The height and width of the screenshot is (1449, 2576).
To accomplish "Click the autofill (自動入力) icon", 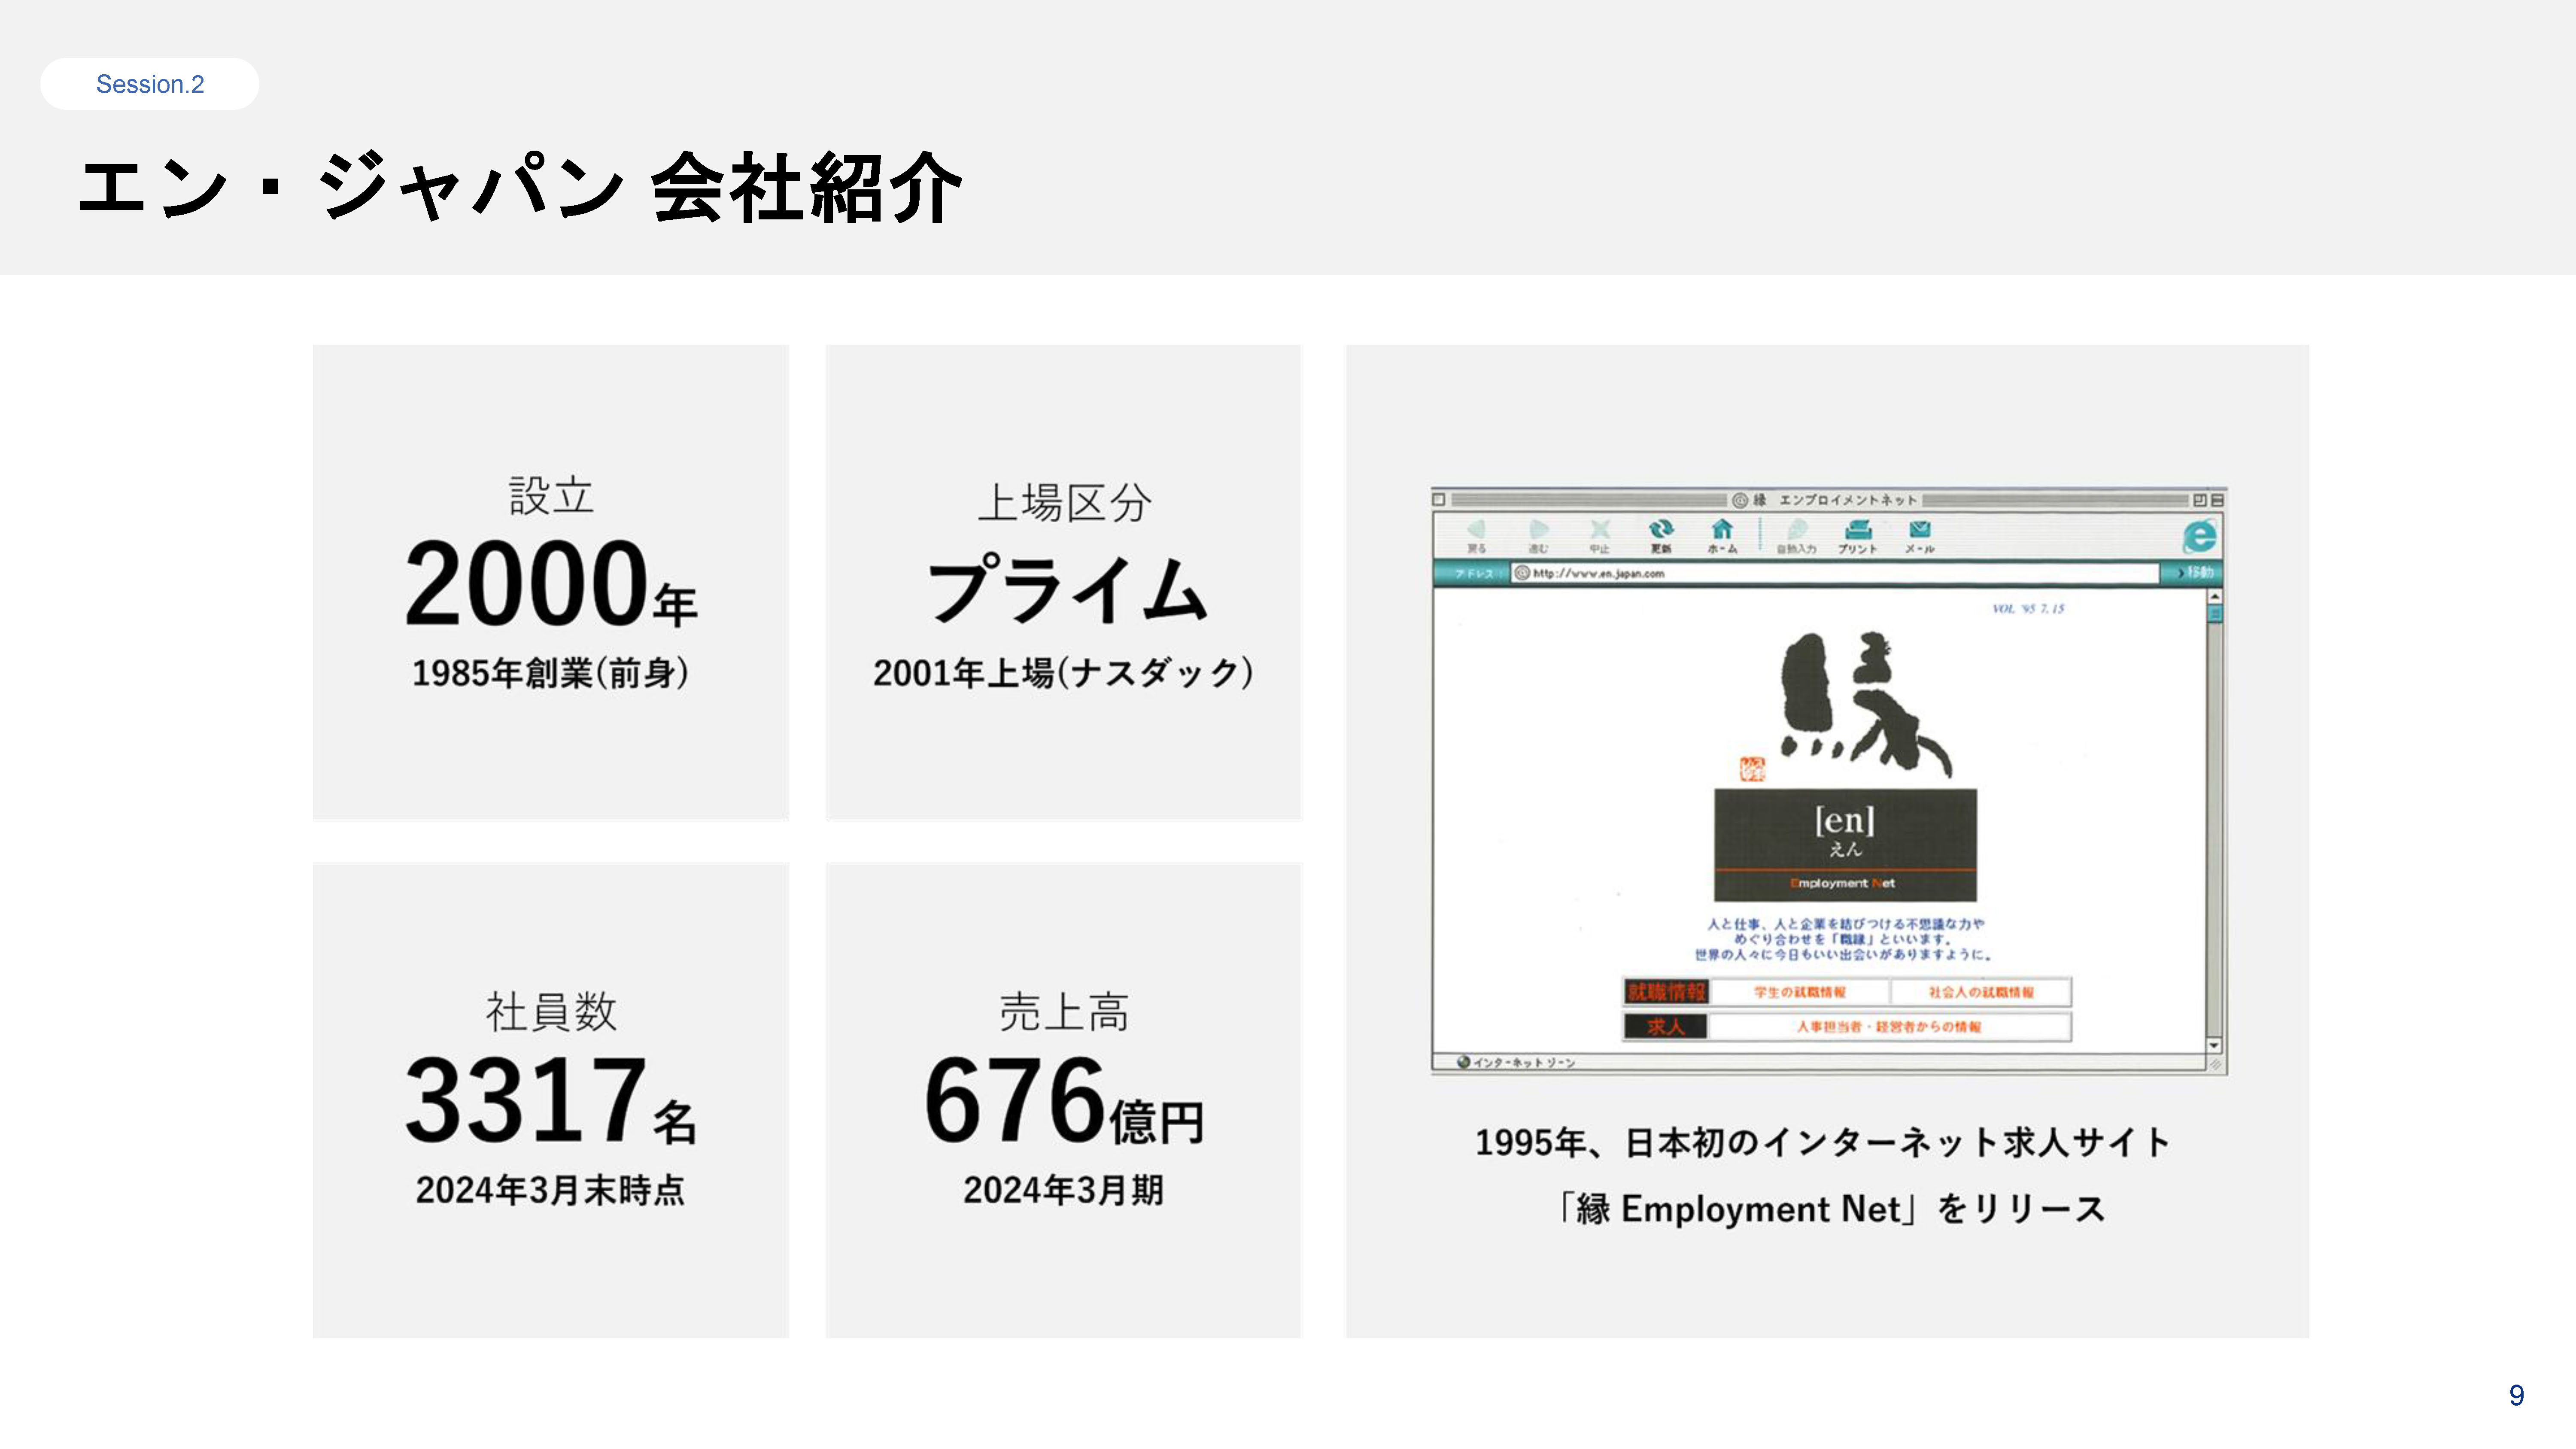I will pos(1797,529).
